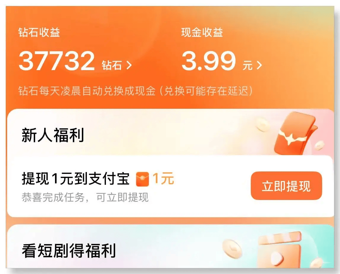Viewport: 340px width, 274px height.
Task: Open the 看短剧得福利 section header
Action: point(68,251)
